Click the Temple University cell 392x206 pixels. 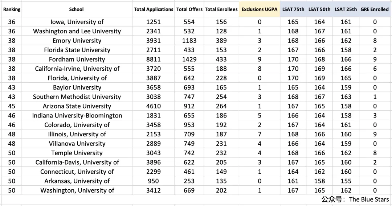(x=77, y=153)
